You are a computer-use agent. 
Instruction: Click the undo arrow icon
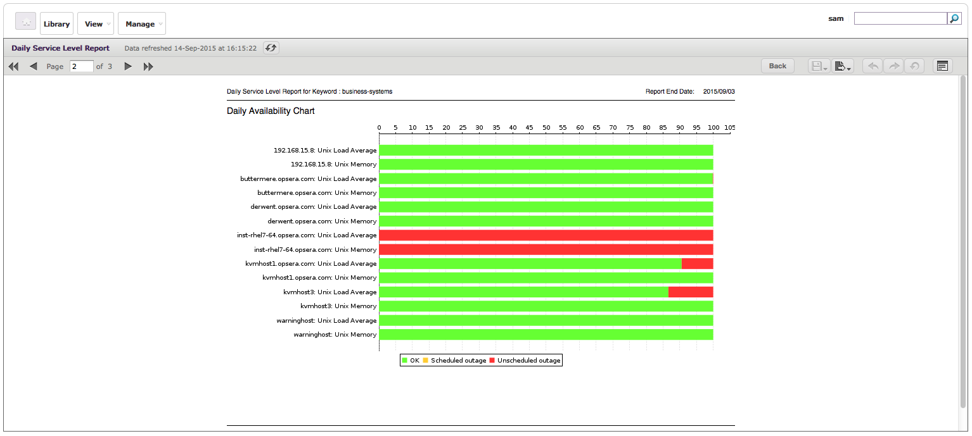pyautogui.click(x=873, y=66)
